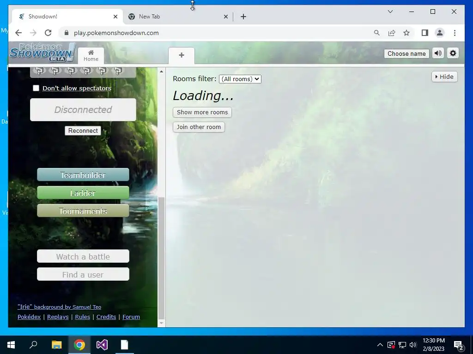Open the zoom magnifier icon in address bar
Screen dimensions: 473x354
[377, 33]
